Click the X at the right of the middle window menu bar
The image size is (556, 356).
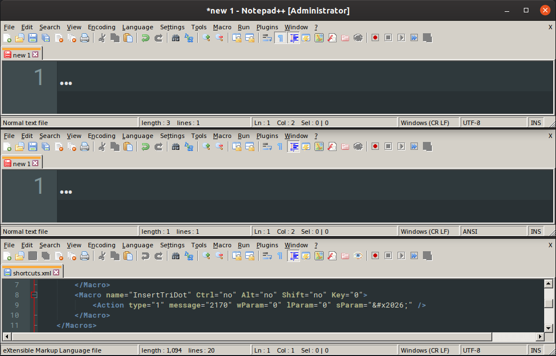(550, 136)
